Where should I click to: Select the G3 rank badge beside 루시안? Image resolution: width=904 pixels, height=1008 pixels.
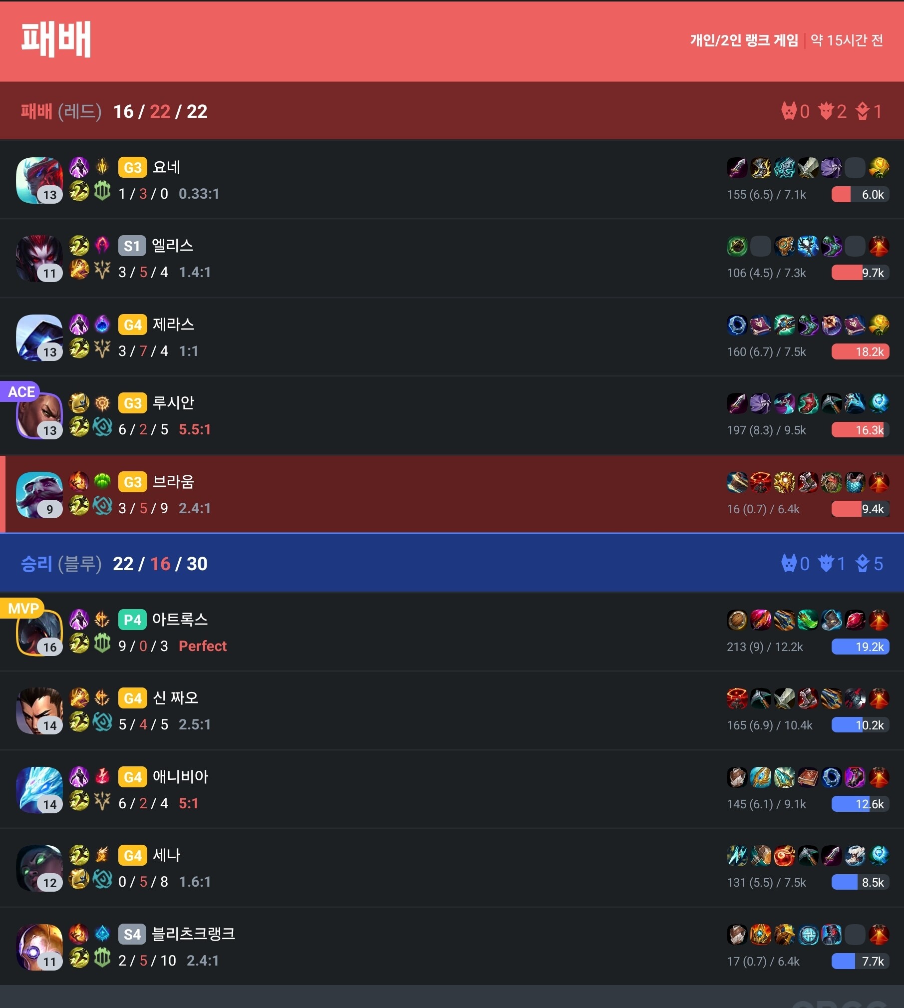click(x=132, y=403)
